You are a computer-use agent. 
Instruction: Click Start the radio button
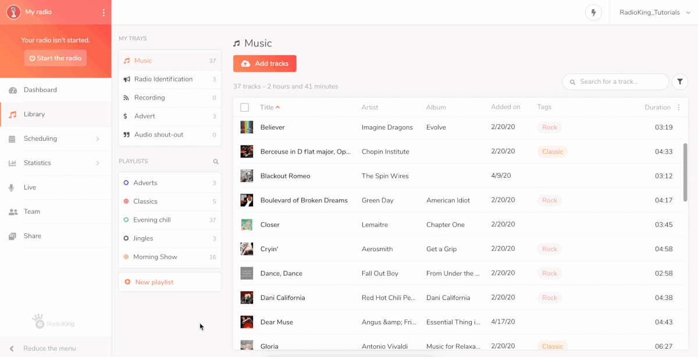click(x=55, y=58)
